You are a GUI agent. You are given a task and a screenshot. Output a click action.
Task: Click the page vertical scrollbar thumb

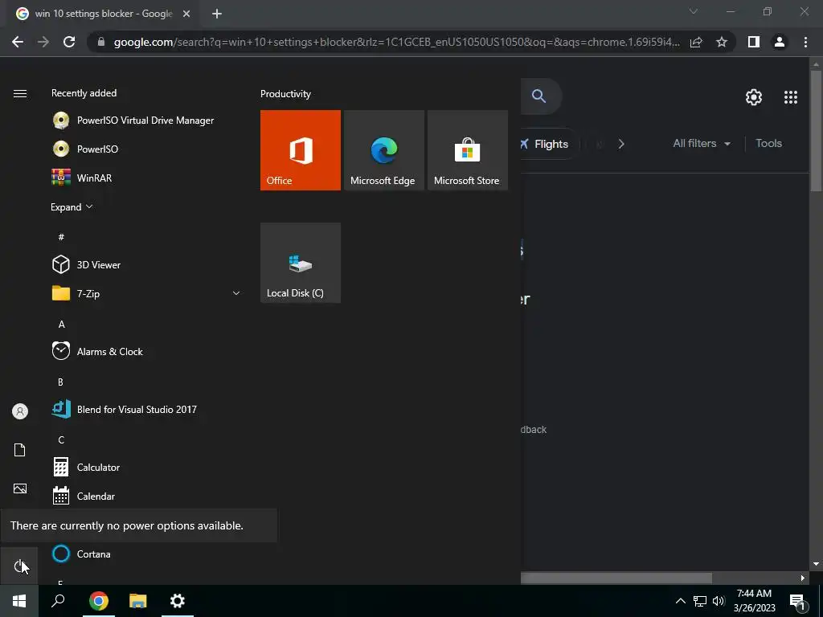pos(816,131)
